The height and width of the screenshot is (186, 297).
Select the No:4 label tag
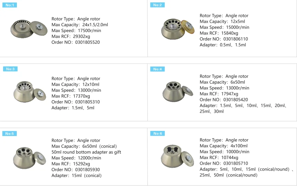(x=157, y=69)
